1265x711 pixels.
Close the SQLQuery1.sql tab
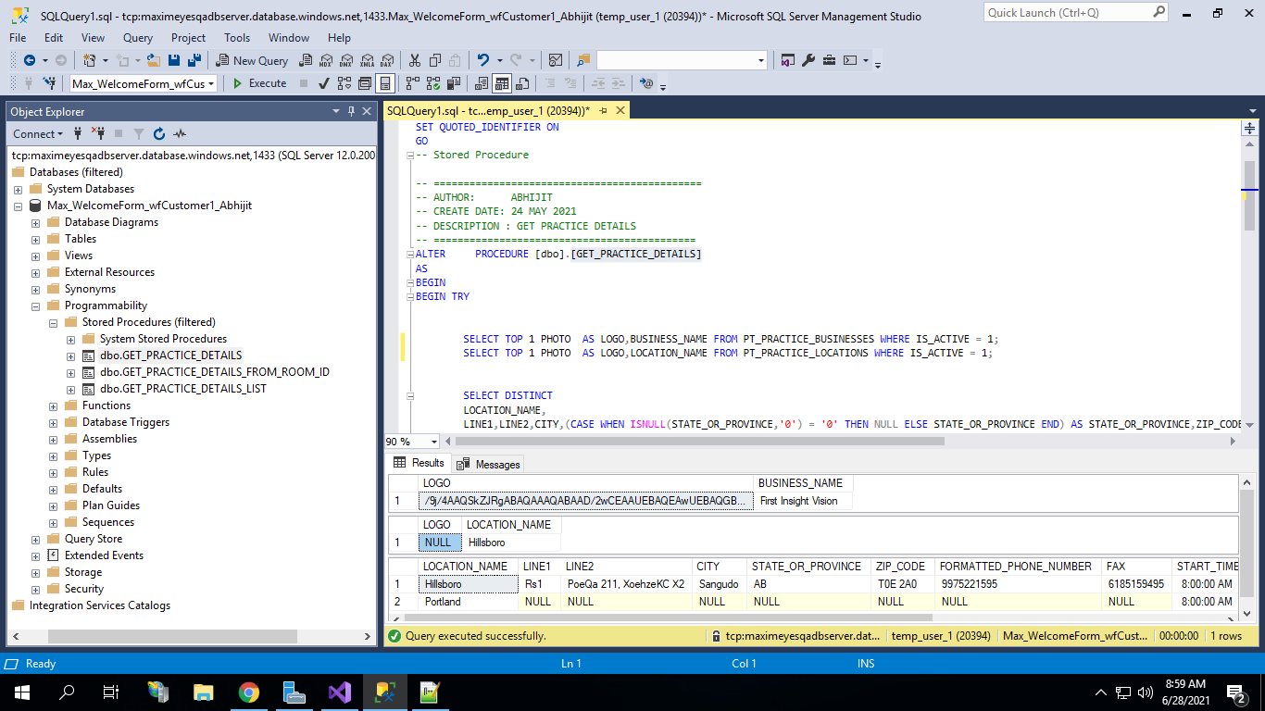tap(620, 110)
